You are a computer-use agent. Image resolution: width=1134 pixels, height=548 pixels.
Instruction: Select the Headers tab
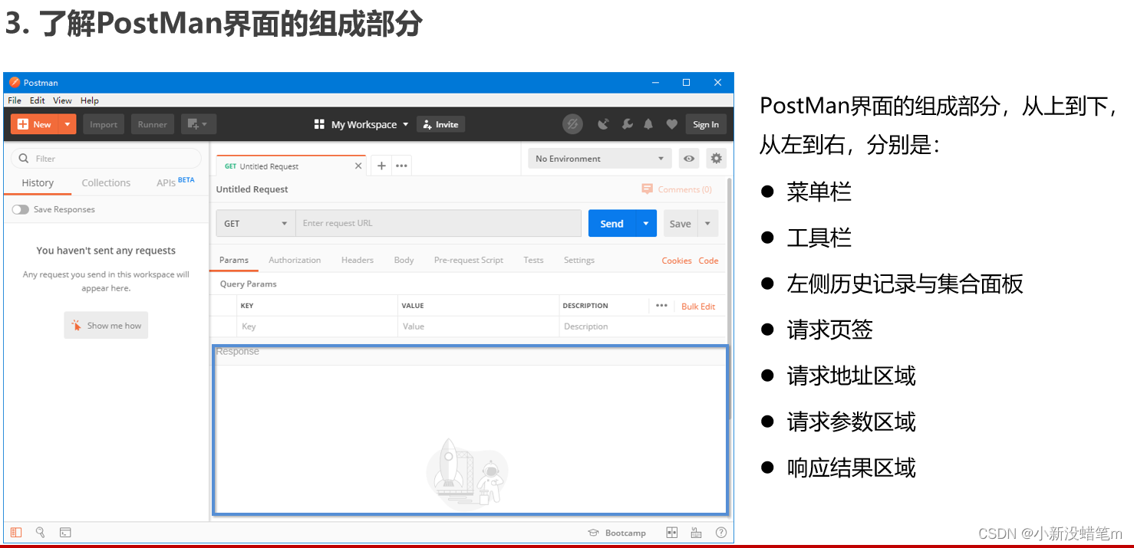click(x=358, y=260)
